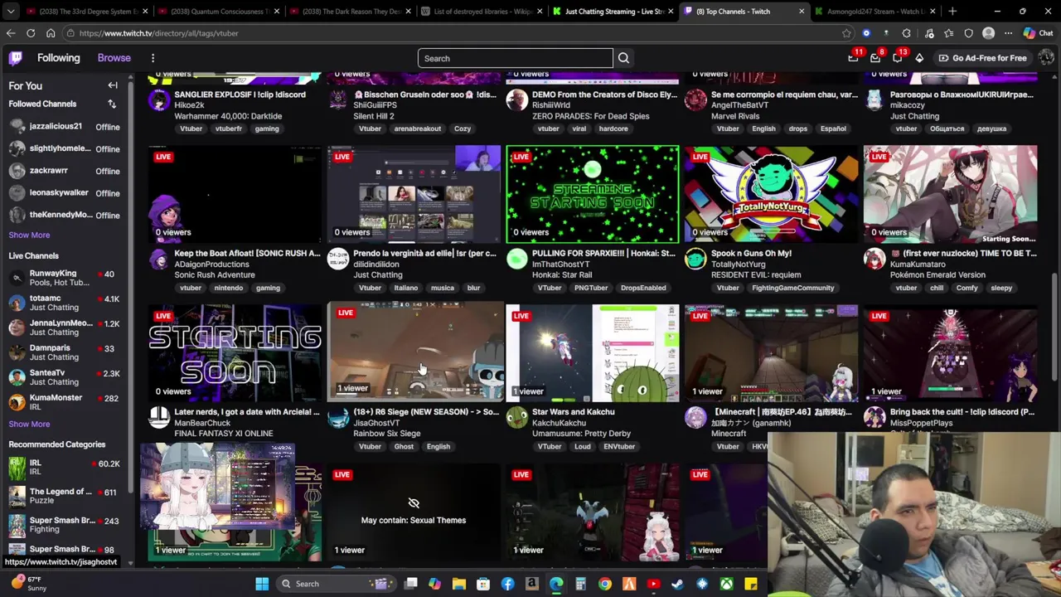The height and width of the screenshot is (597, 1061).
Task: Open the Windows Start menu
Action: (x=262, y=584)
